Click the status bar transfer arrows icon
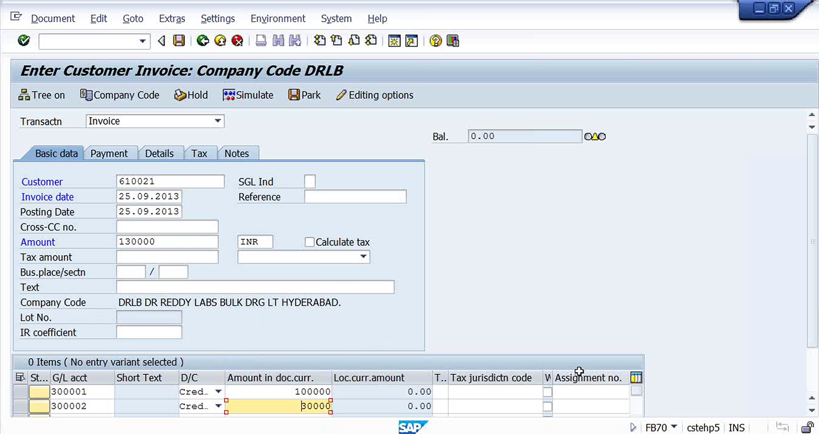This screenshot has height=434, width=819. pos(782,427)
